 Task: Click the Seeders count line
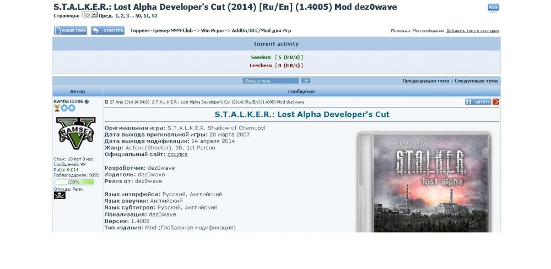click(277, 57)
